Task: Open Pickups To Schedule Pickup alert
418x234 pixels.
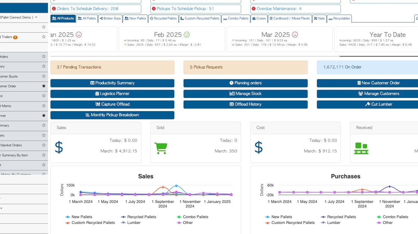Action: [196, 9]
